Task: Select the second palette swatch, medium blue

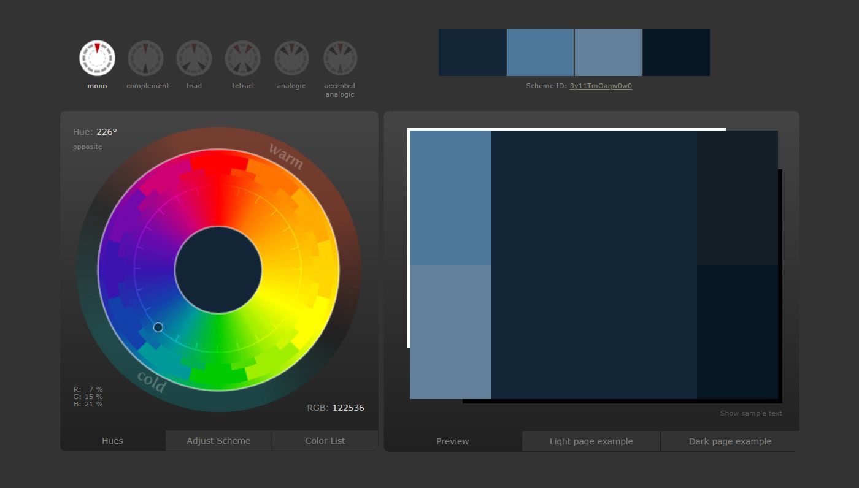Action: click(540, 53)
